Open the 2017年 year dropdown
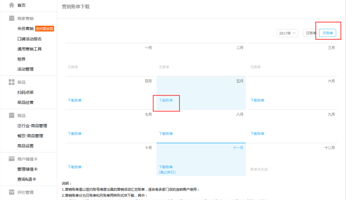This screenshot has width=346, height=200. [287, 33]
